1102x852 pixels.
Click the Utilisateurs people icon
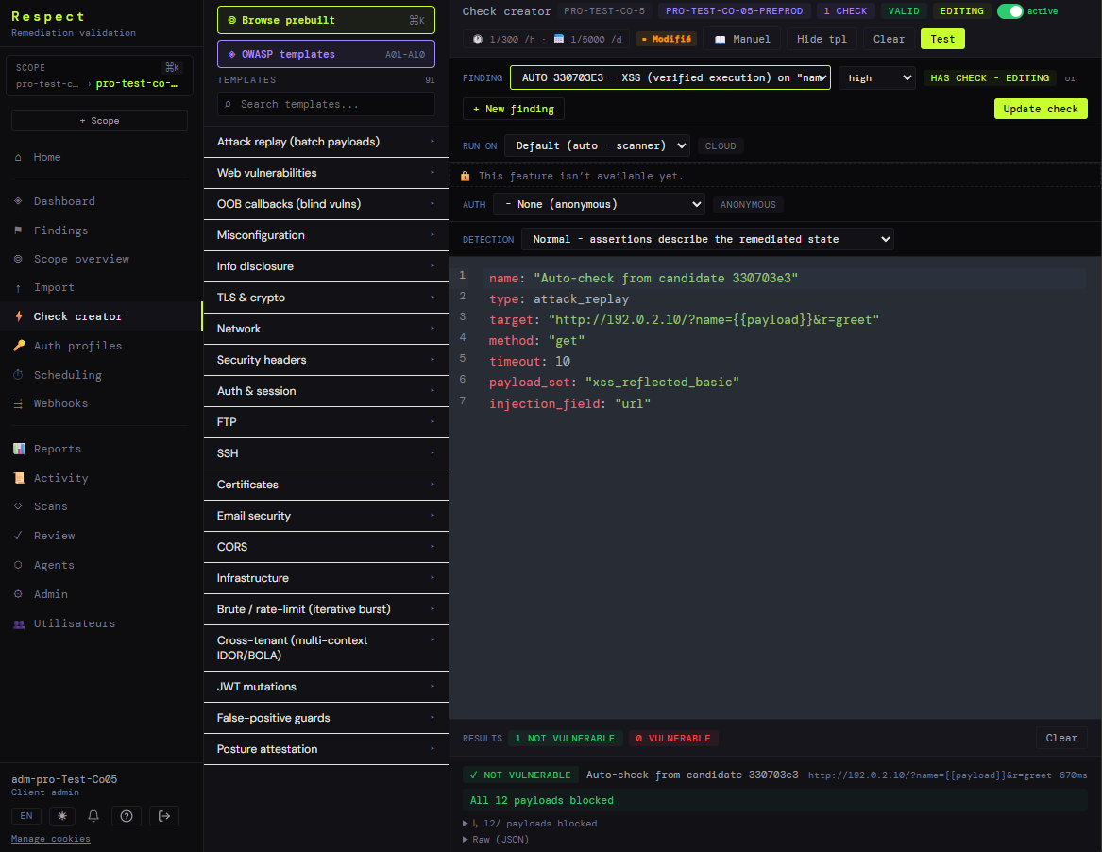click(18, 624)
